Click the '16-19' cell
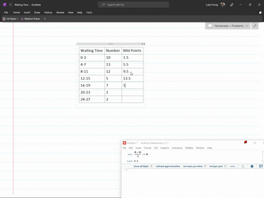The width and height of the screenshot is (264, 198). [92, 85]
